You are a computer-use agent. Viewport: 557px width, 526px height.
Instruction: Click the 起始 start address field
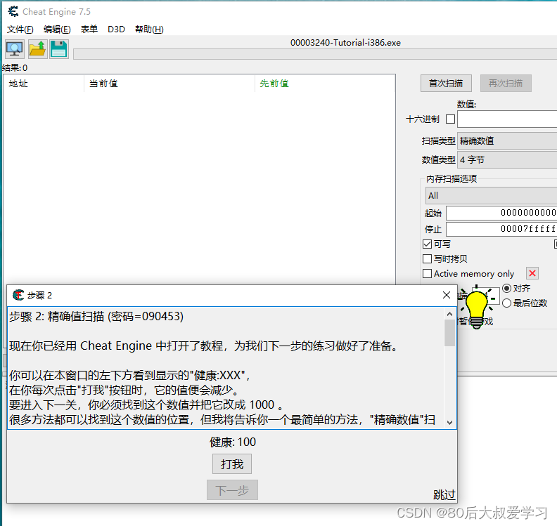tap(501, 213)
